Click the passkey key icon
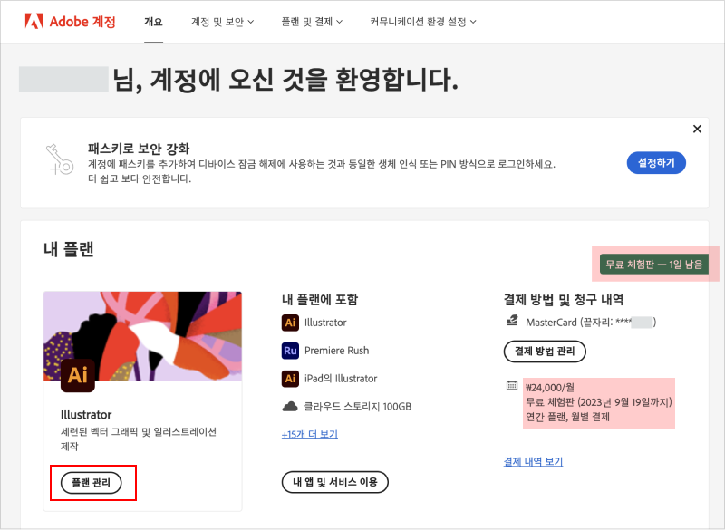 (60, 159)
